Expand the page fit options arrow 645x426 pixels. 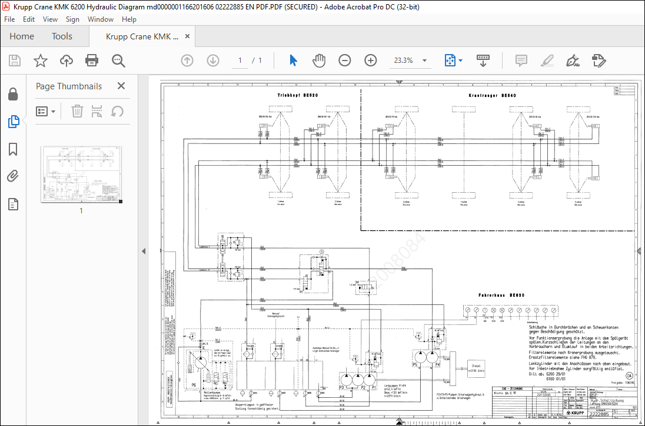tap(460, 61)
